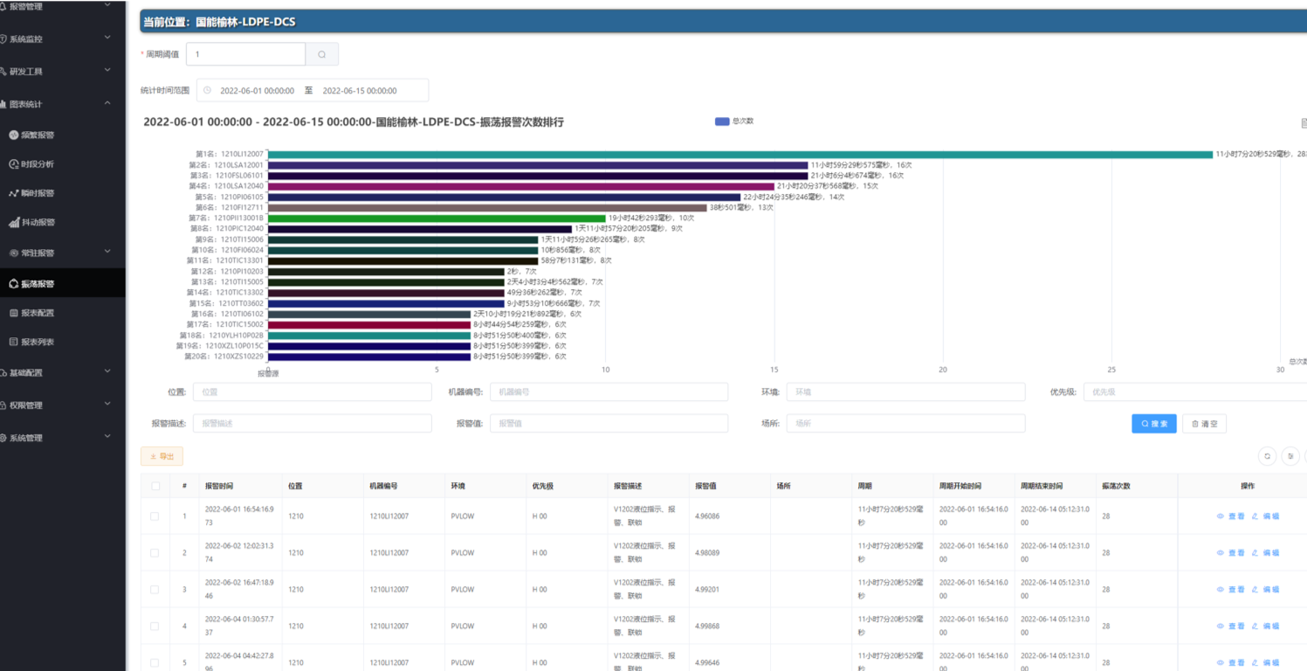The height and width of the screenshot is (671, 1307).
Task: Click the blue 搜索 button
Action: [x=1153, y=424]
